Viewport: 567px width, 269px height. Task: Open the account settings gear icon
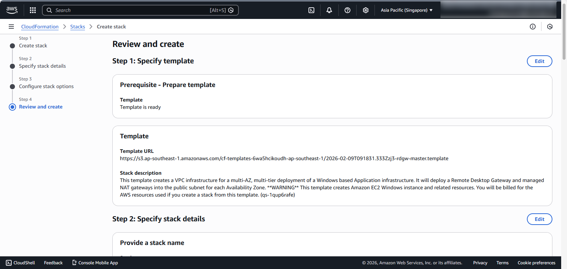tap(365, 10)
